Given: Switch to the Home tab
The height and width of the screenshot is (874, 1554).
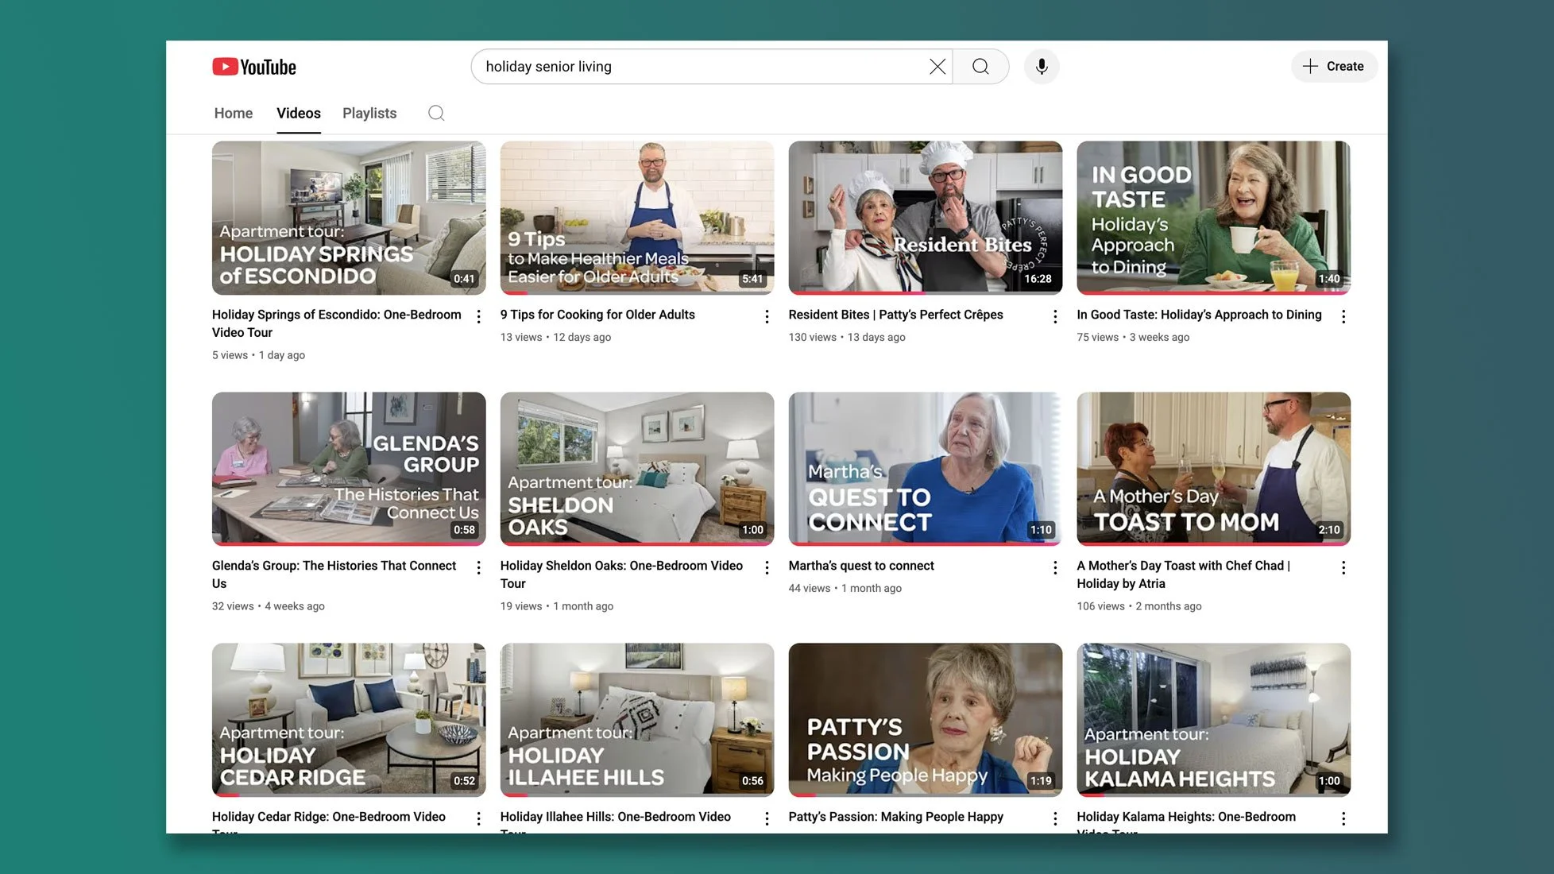Looking at the screenshot, I should pyautogui.click(x=233, y=113).
